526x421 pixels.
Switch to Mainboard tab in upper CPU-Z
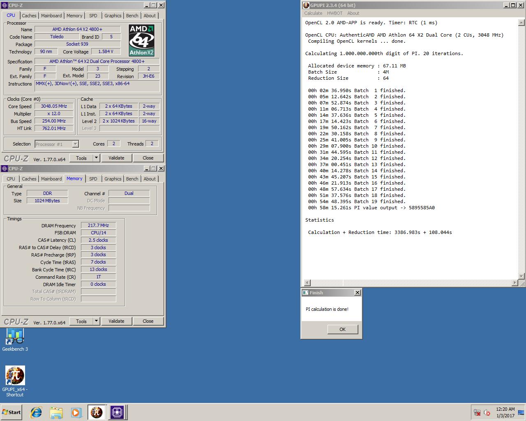tap(51, 16)
